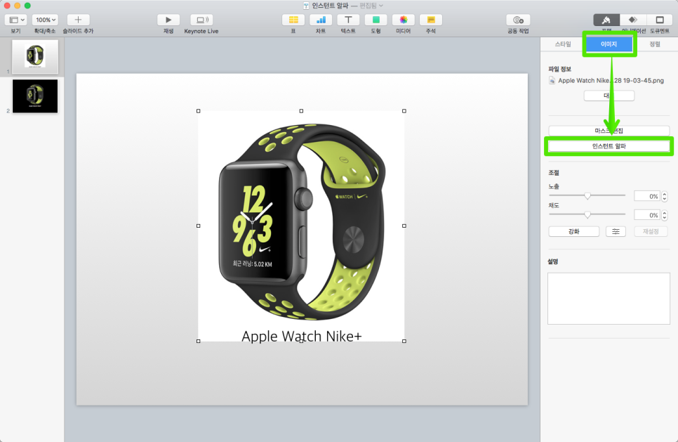
Task: Click the Keynote document icon in title bar
Action: click(x=306, y=6)
